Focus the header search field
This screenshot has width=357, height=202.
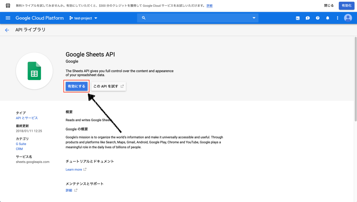coord(198,18)
